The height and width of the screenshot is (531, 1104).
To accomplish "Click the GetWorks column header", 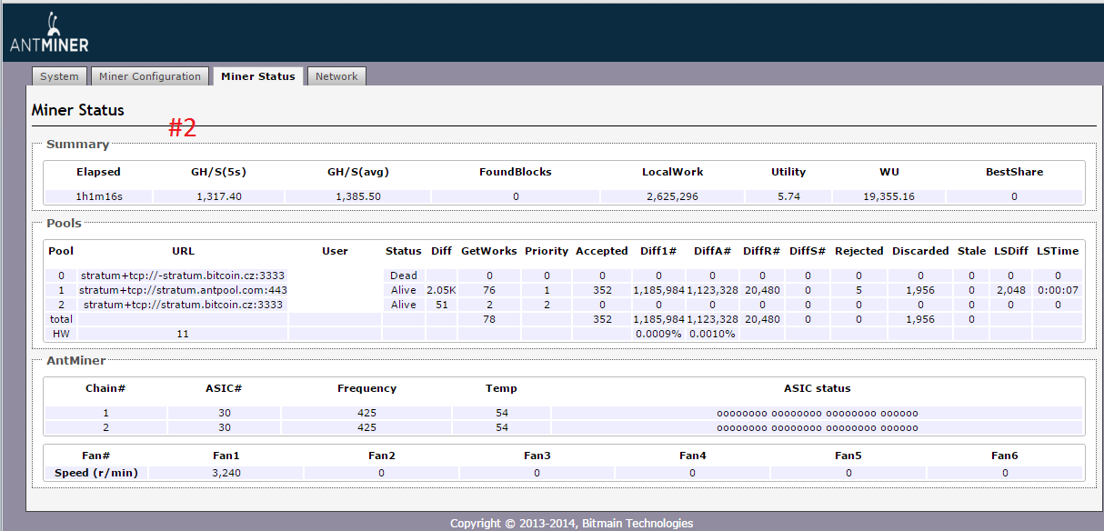I will [489, 251].
